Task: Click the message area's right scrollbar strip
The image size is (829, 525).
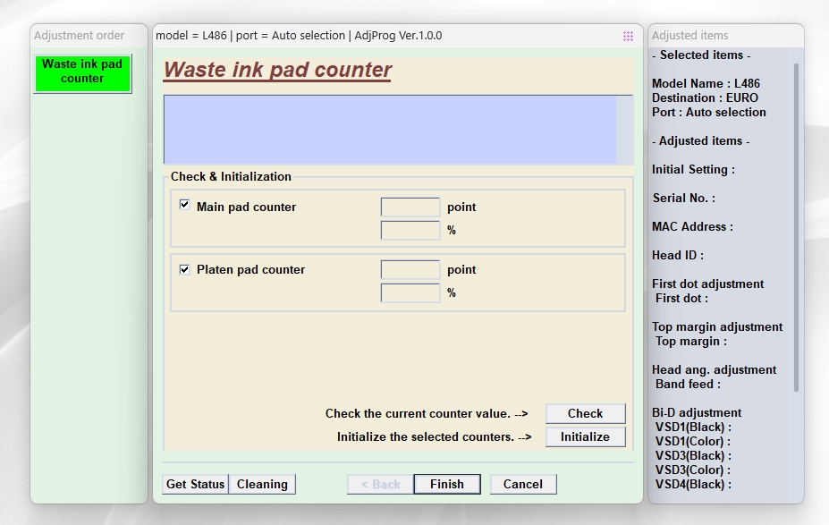Action: (624, 130)
